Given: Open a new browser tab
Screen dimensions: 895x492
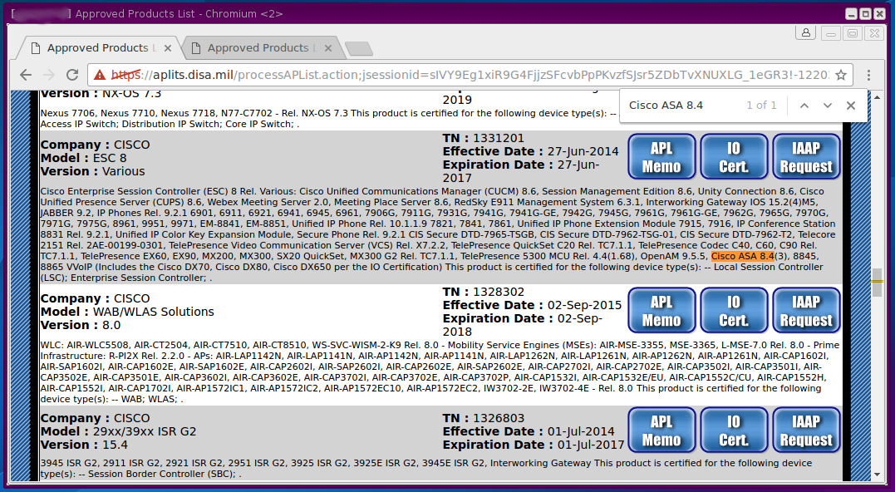Looking at the screenshot, I should click(x=358, y=48).
